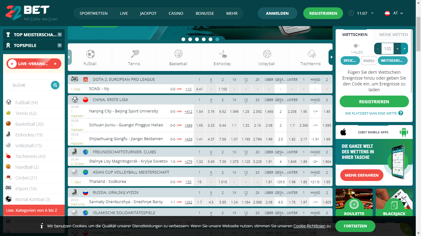The image size is (421, 236).
Task: Focus the Wettschein code input field
Action: click(369, 61)
